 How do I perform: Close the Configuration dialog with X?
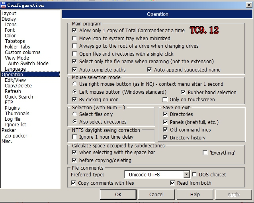pos(249,5)
